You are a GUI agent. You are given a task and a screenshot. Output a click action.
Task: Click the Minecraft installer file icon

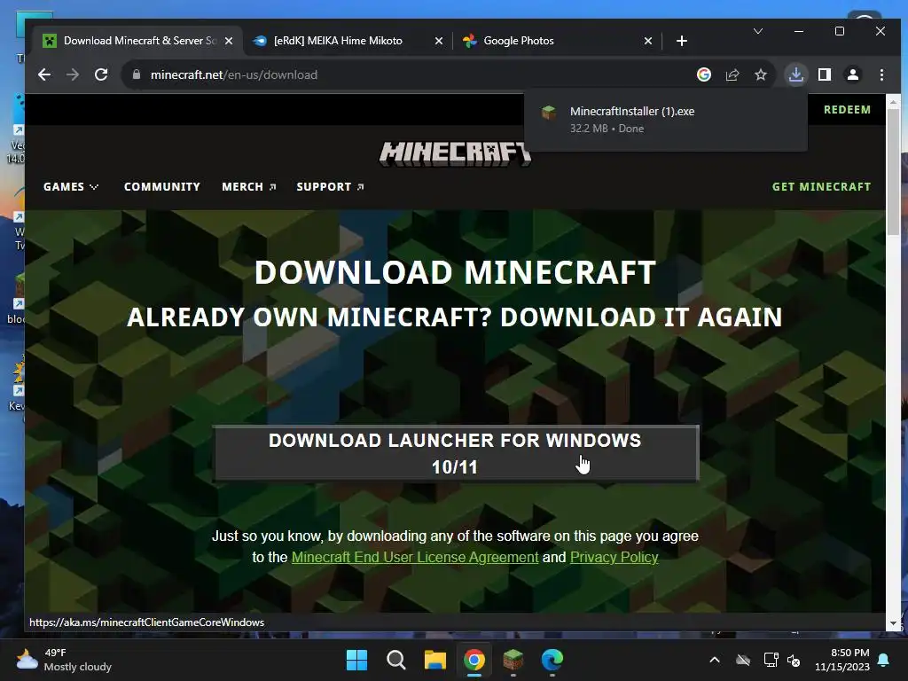(548, 113)
